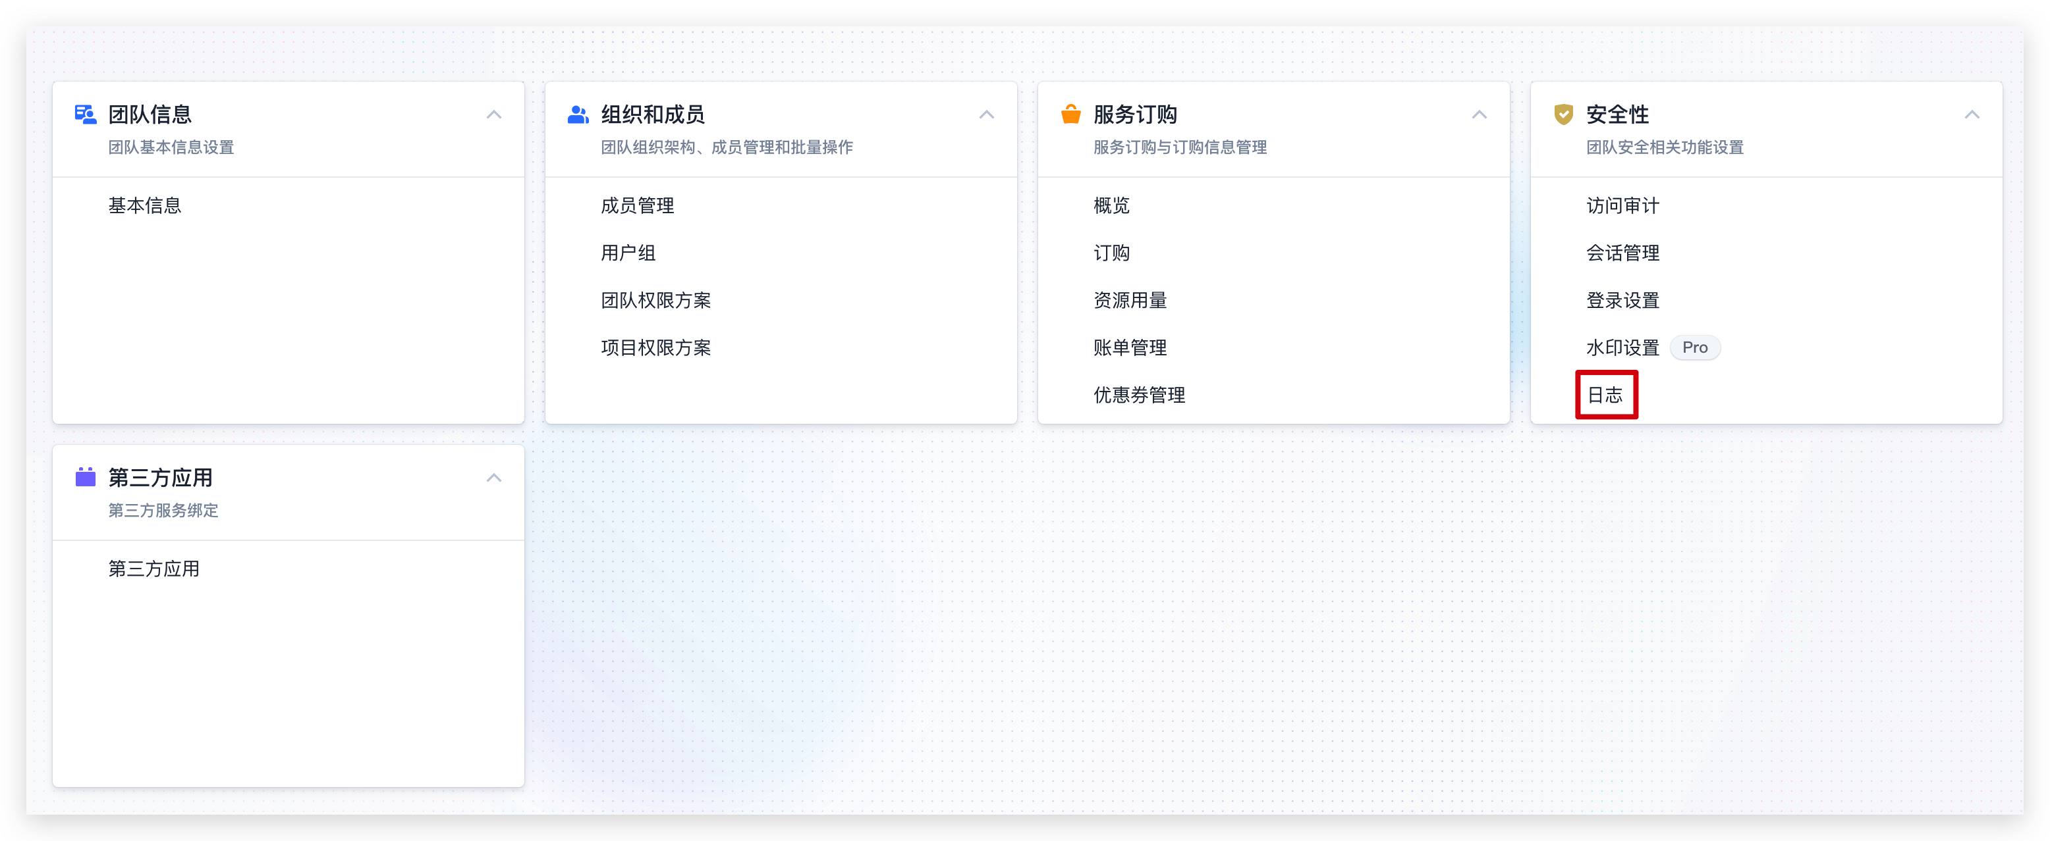
Task: Click subtitle 团队组织架构、成员管理和批量操作
Action: point(727,147)
